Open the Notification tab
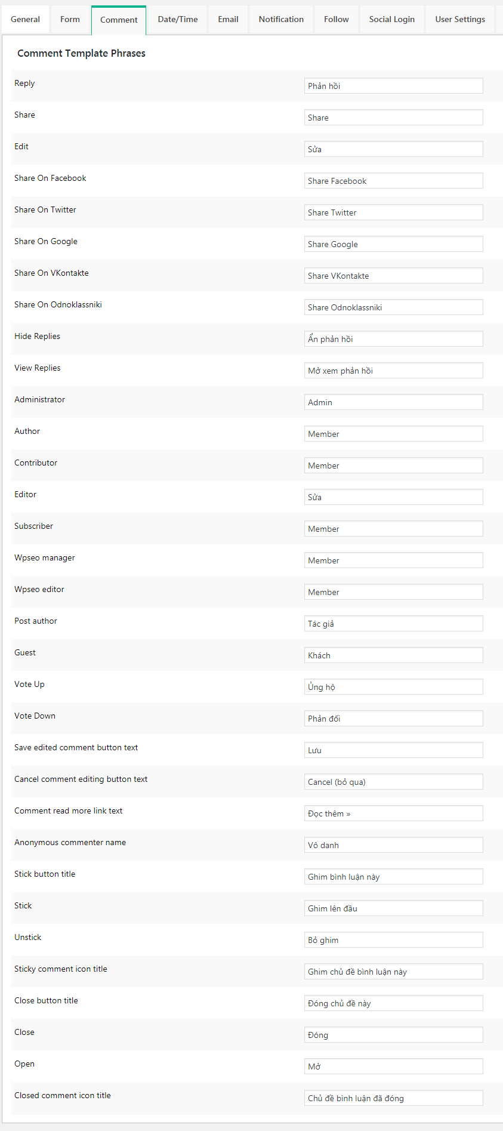This screenshot has height=1131, width=503. click(x=281, y=19)
